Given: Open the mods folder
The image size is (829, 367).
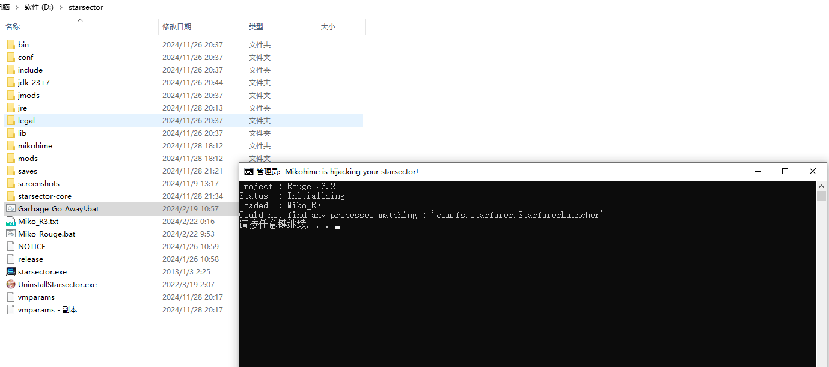Looking at the screenshot, I should click(x=27, y=158).
